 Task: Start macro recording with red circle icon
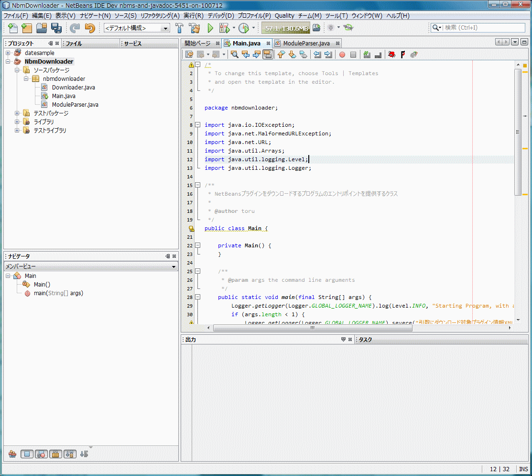(x=342, y=55)
